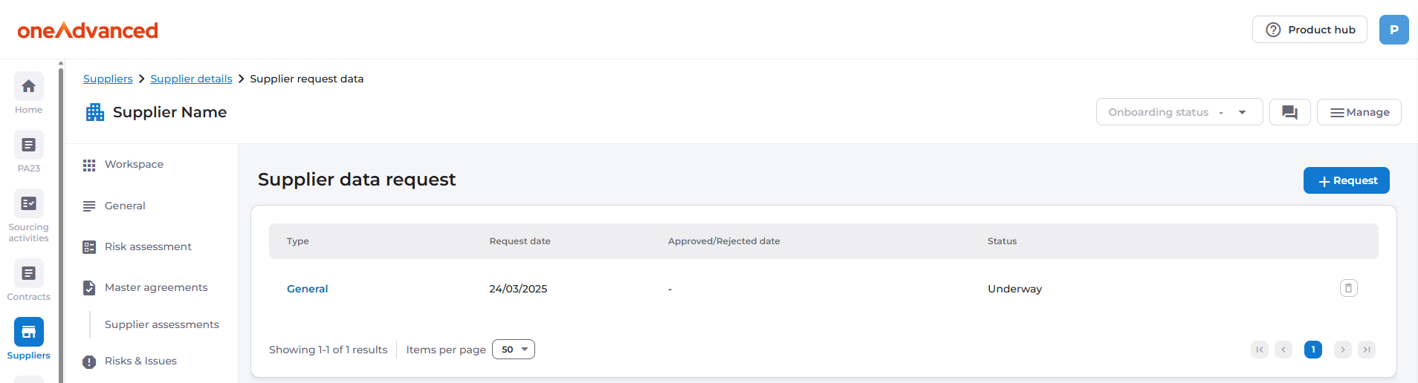The width and height of the screenshot is (1418, 383).
Task: Open Sourcing activities from sidebar
Action: pos(28,204)
